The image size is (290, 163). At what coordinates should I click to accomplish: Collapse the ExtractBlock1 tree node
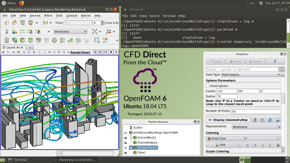[x=131, y=138]
